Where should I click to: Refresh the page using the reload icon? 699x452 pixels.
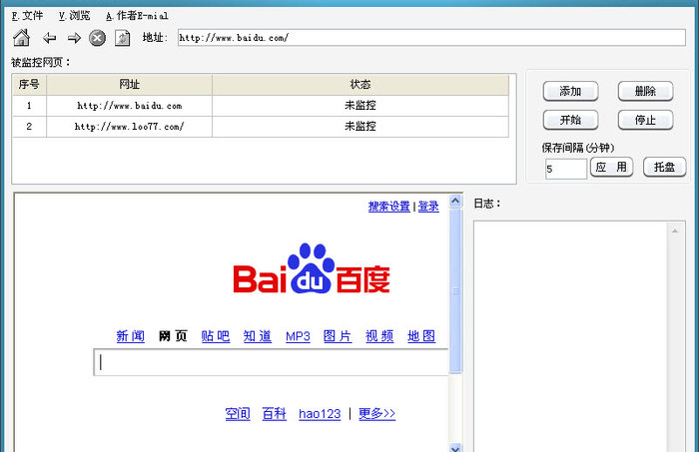click(122, 38)
